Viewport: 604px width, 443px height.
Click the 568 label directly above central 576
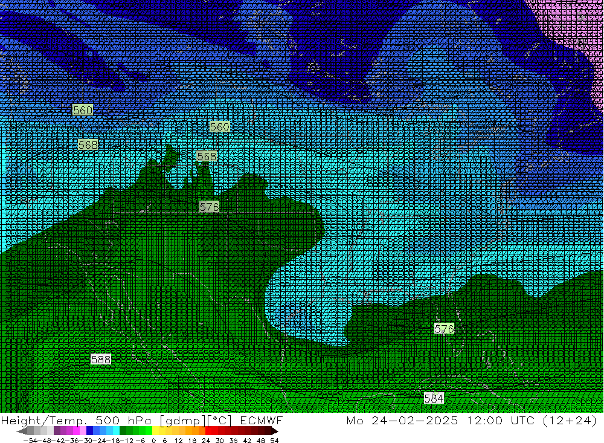tap(207, 156)
